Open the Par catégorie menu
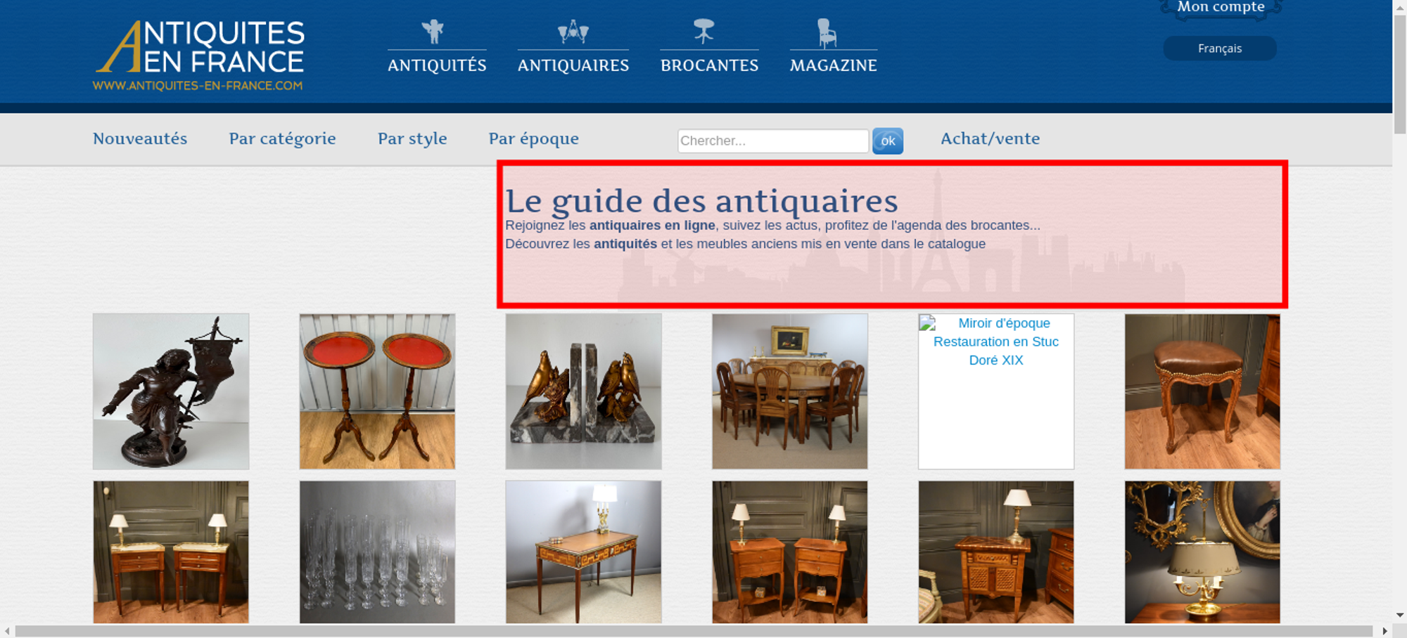 282,138
